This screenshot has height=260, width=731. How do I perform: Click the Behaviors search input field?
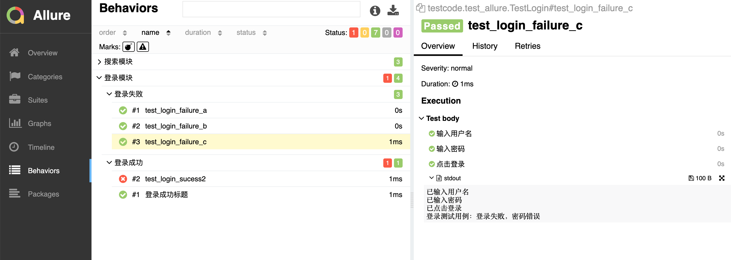point(271,9)
